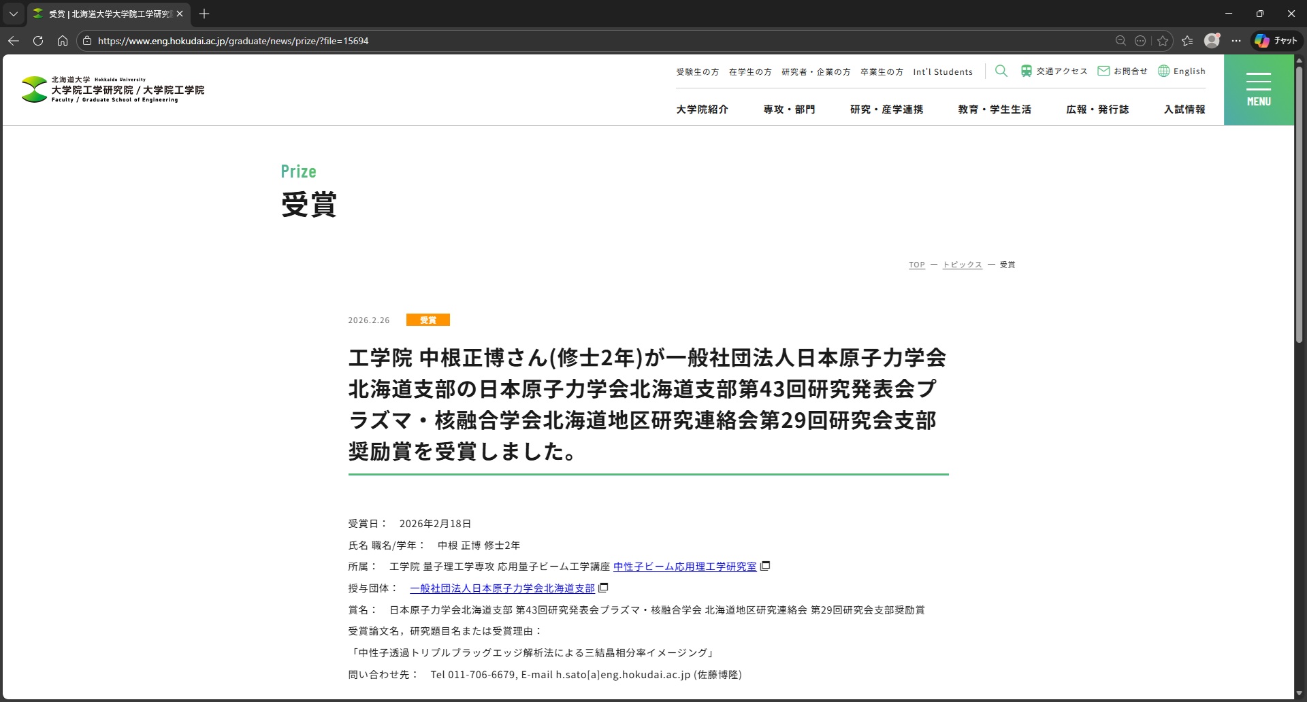Open 中性子ビーム応用理工学研究室 link

pyautogui.click(x=684, y=567)
